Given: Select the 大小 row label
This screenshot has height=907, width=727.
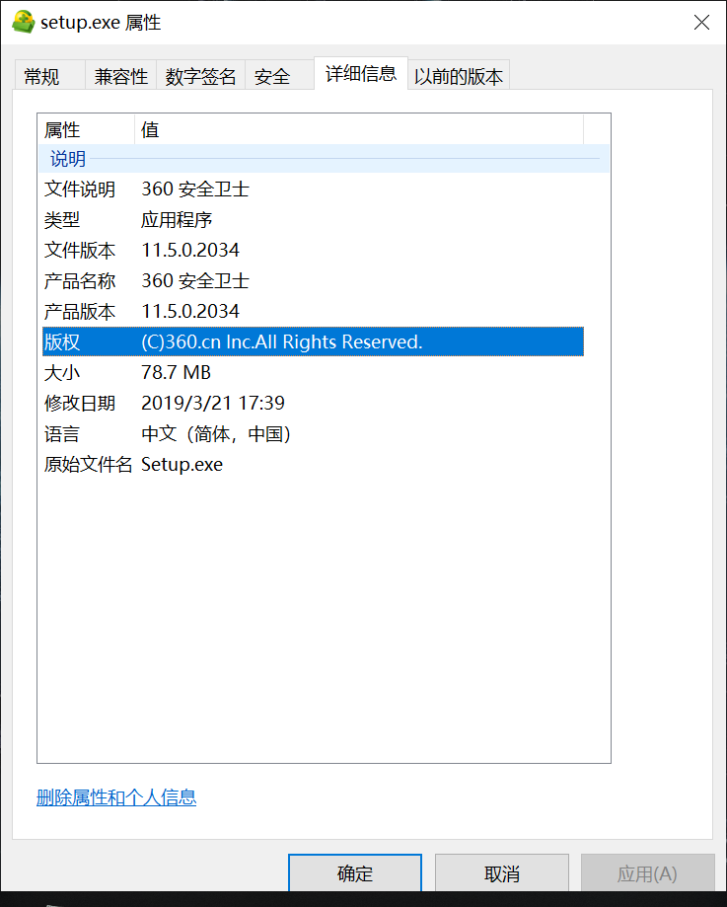Looking at the screenshot, I should pos(62,372).
